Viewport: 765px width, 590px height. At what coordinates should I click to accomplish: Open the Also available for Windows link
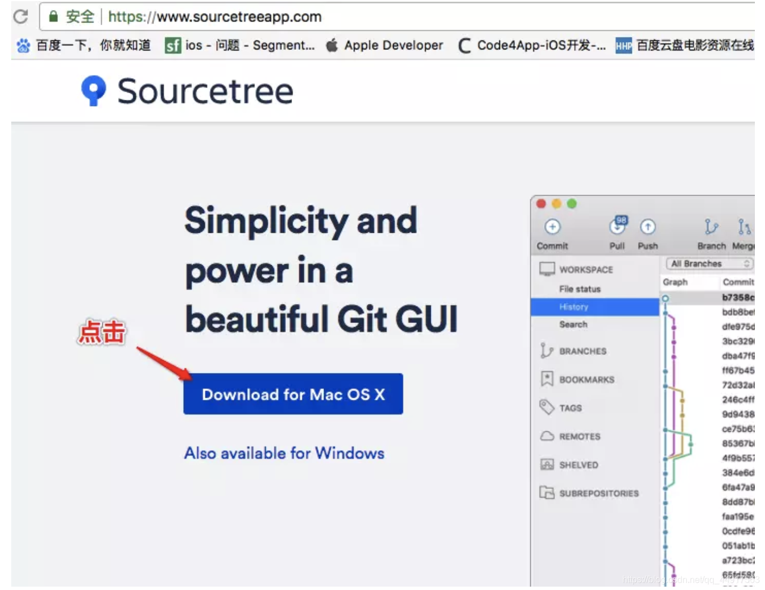click(x=284, y=453)
